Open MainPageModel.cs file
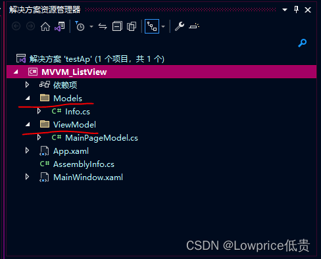The image size is (321, 259). [101, 138]
